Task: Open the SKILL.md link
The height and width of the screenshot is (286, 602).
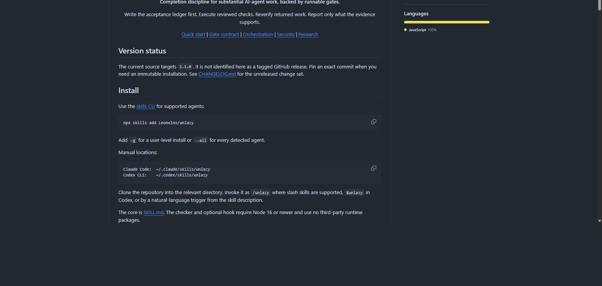Action: tap(154, 213)
